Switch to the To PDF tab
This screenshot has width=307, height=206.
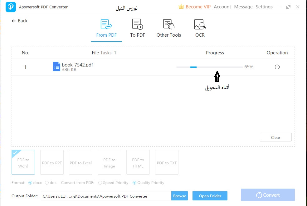[138, 28]
